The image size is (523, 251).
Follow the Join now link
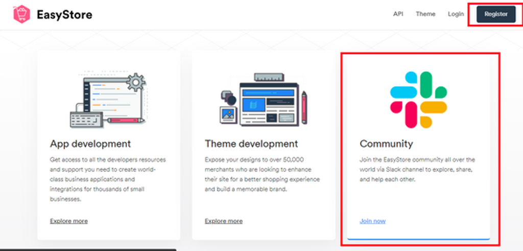pyautogui.click(x=372, y=221)
